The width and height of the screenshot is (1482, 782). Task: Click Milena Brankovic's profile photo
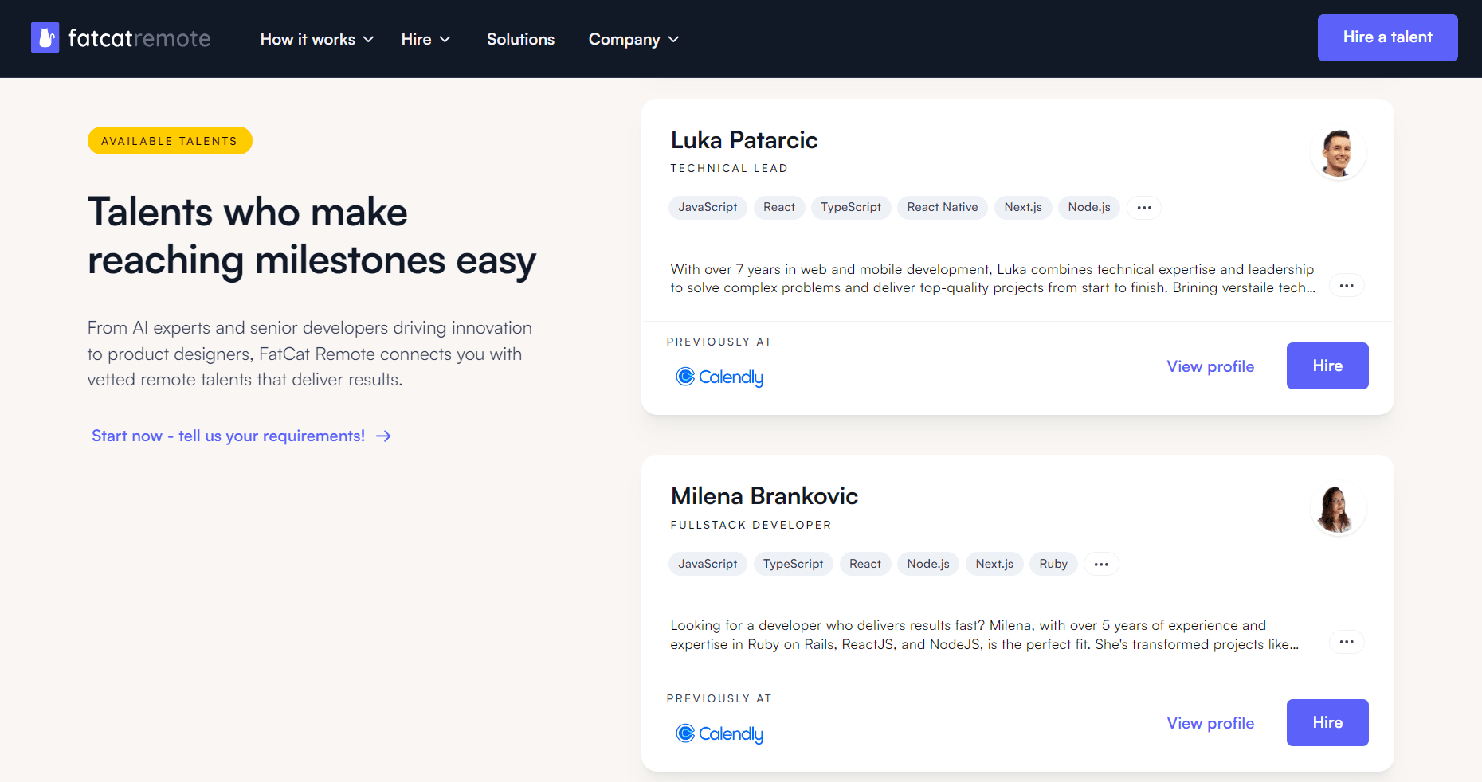1338,509
